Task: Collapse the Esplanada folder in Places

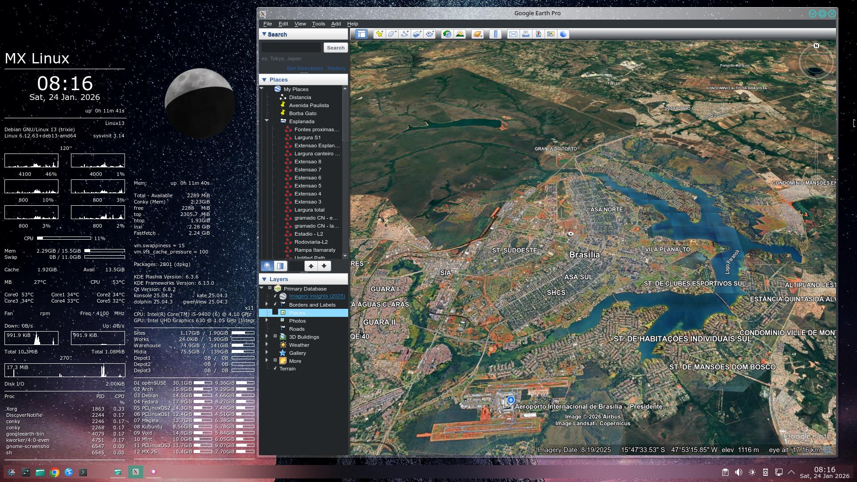Action: click(267, 121)
